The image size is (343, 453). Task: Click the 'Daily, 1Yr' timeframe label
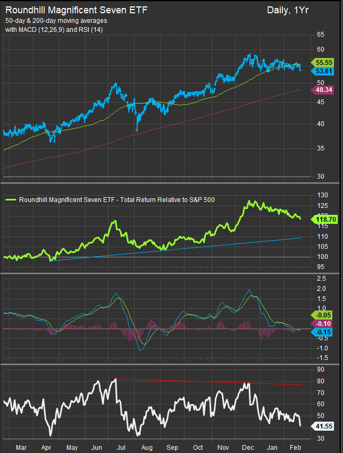coord(288,11)
